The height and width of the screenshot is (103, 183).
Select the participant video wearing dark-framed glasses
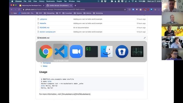(x=172, y=54)
